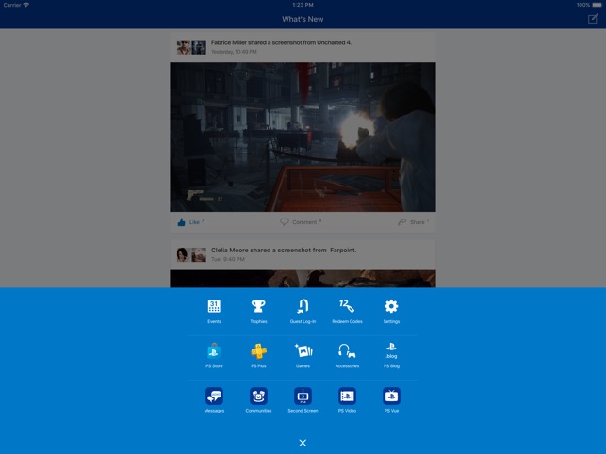Open the Settings gear icon

click(x=391, y=306)
